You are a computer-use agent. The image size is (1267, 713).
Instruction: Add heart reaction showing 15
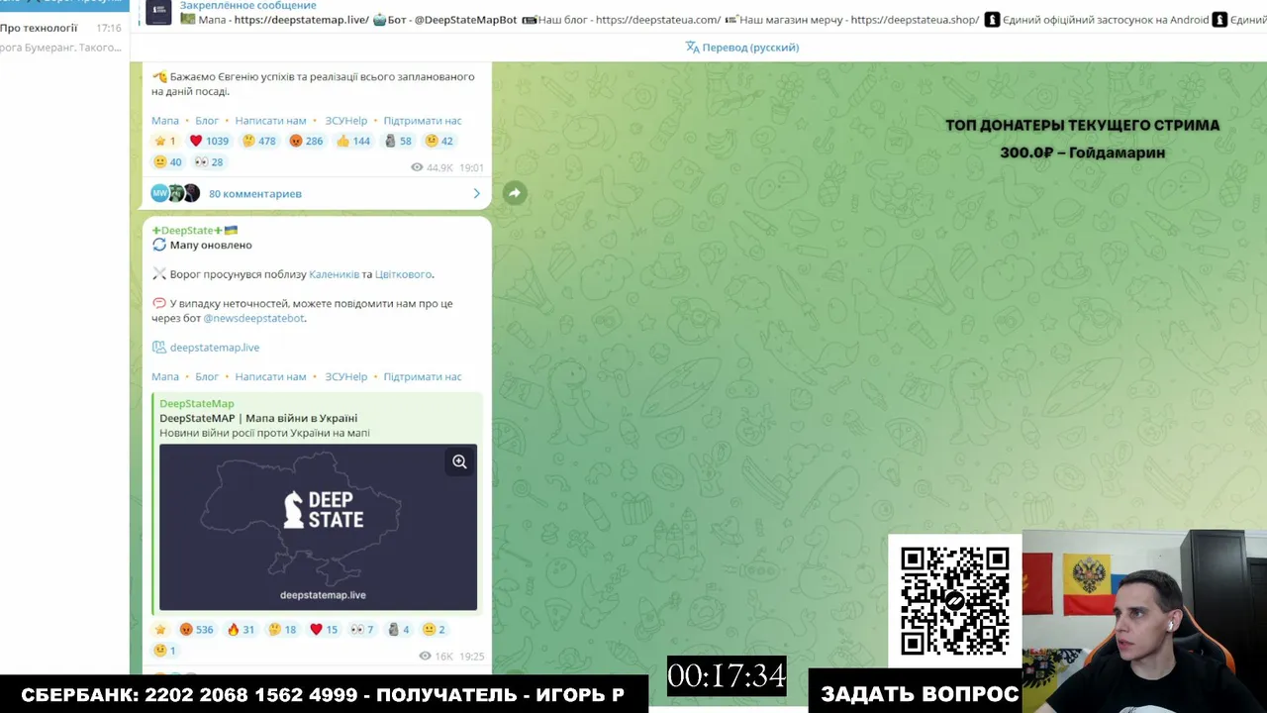click(x=324, y=629)
